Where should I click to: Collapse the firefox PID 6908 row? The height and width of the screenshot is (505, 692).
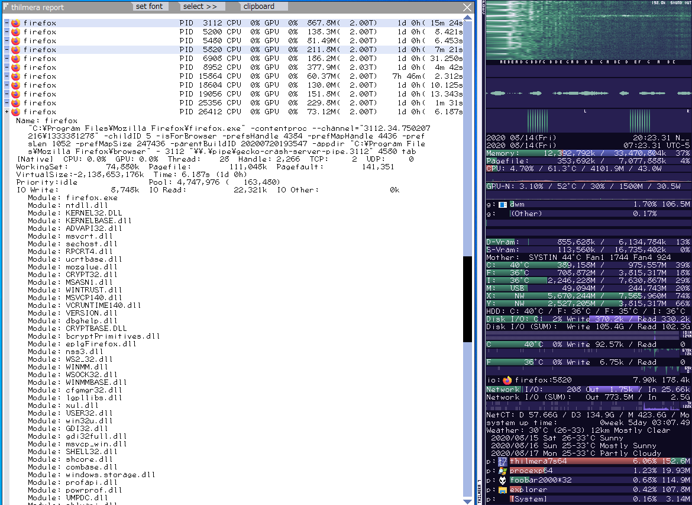click(7, 59)
